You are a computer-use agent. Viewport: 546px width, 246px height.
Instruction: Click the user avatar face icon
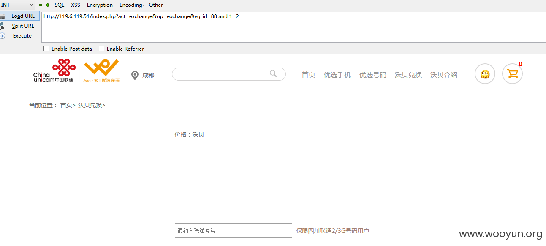[x=485, y=74]
